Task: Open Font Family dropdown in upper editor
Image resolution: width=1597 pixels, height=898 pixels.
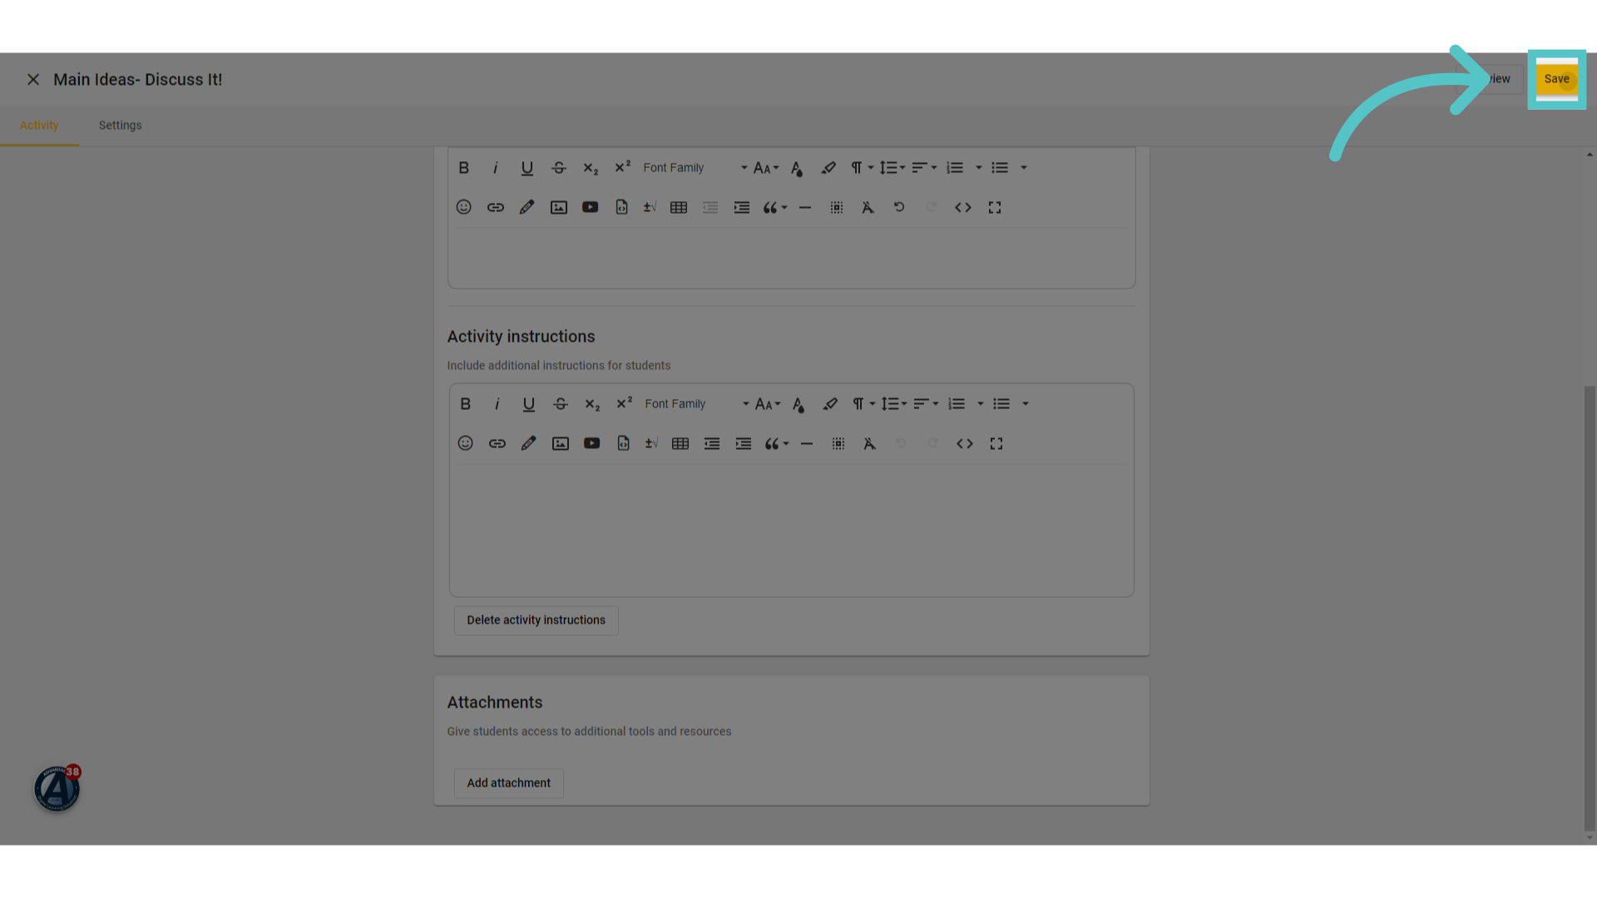Action: [695, 168]
